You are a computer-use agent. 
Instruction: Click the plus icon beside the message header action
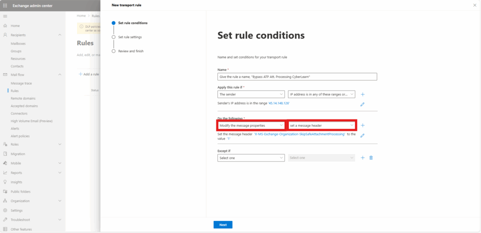click(363, 125)
